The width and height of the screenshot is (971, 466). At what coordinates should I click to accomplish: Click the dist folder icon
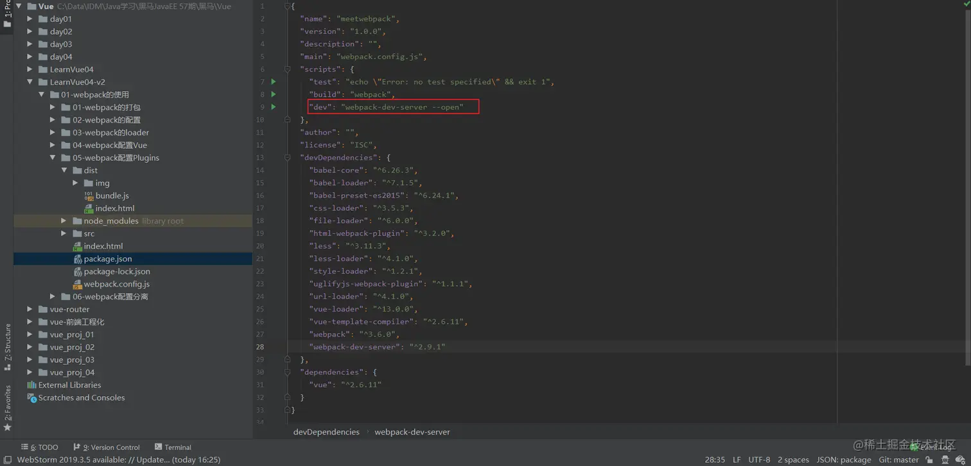point(77,171)
